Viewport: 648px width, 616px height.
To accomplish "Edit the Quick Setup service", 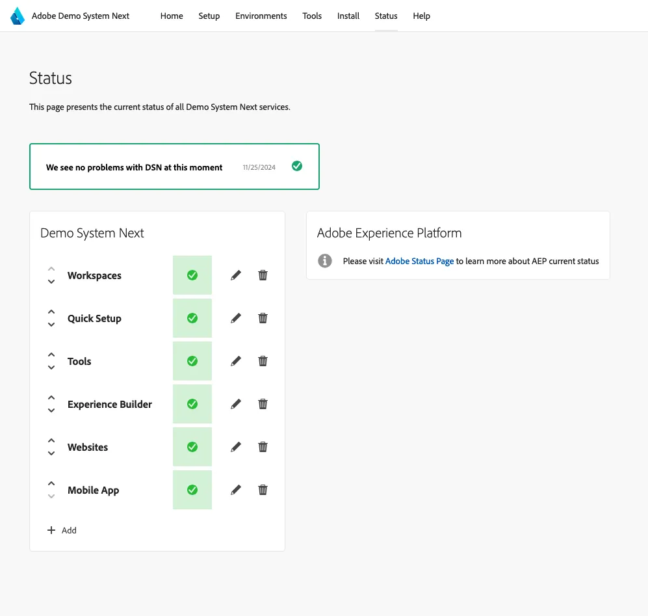I will (x=235, y=318).
